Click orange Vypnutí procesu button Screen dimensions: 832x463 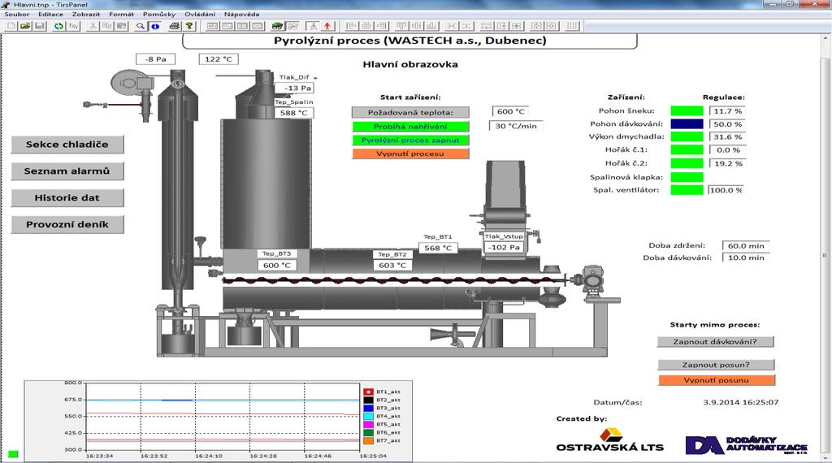[410, 154]
